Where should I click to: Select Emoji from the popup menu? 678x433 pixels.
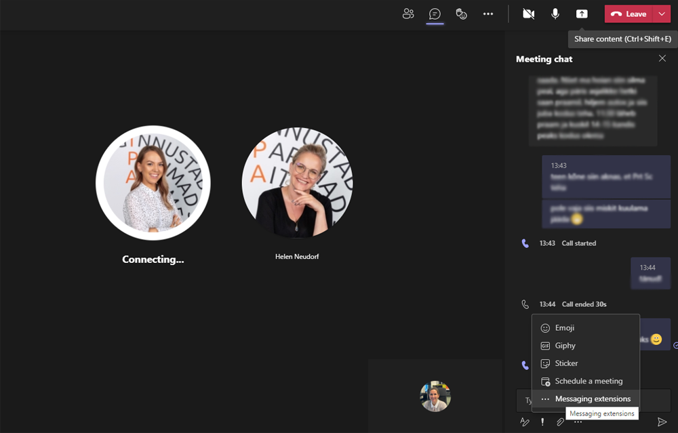click(x=586, y=328)
